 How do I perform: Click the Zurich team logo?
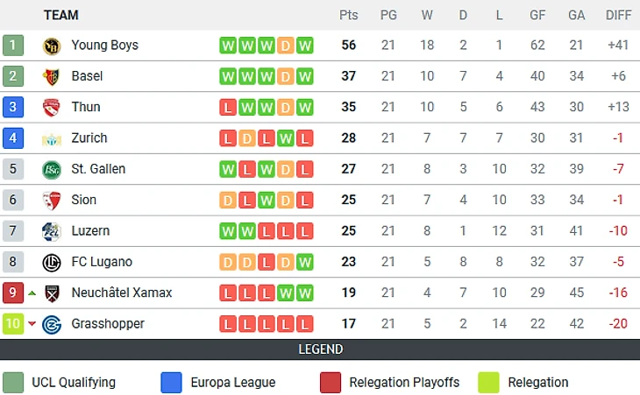[51, 138]
